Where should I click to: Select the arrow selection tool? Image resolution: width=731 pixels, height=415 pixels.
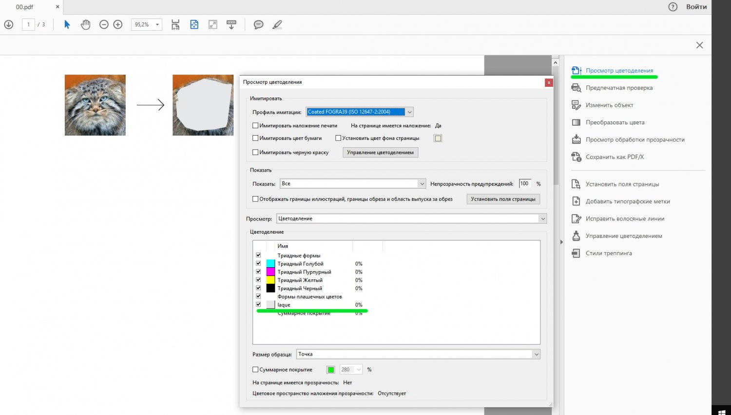click(67, 24)
